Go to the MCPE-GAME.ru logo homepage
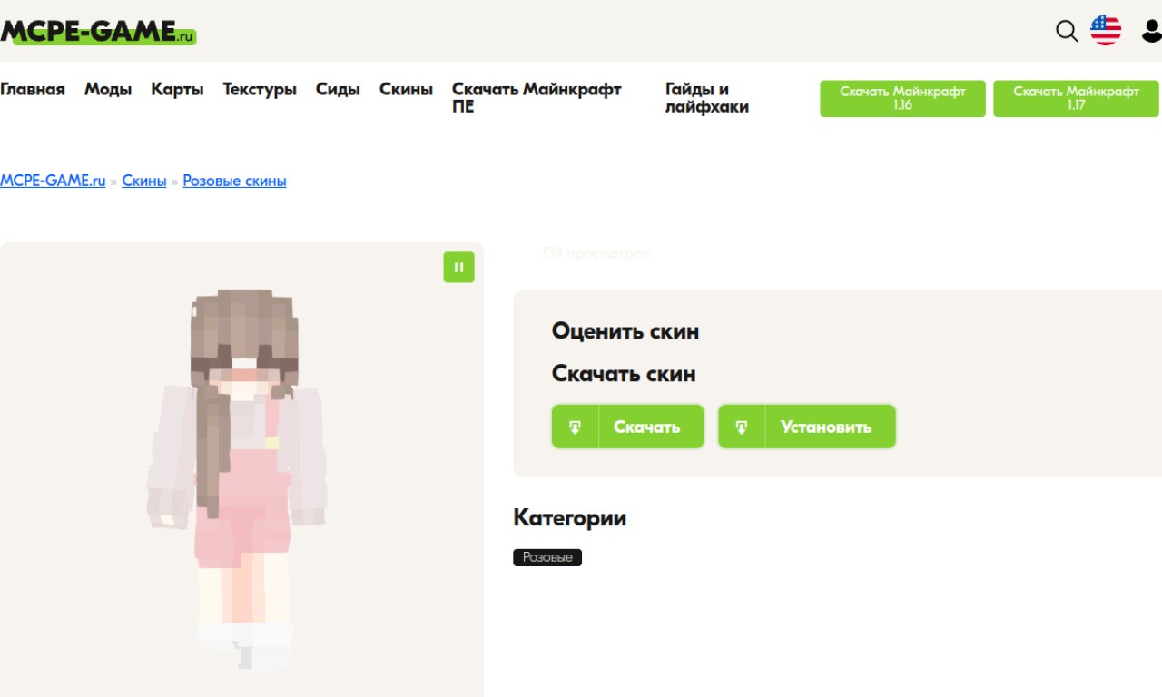 [98, 32]
